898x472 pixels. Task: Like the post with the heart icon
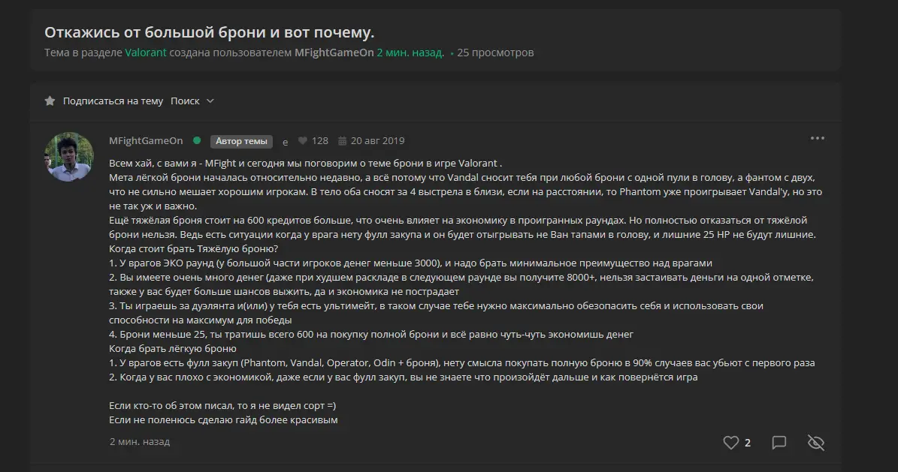pyautogui.click(x=730, y=442)
